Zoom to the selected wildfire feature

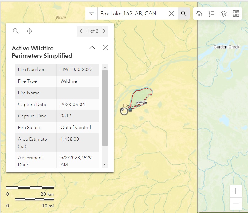point(16,31)
